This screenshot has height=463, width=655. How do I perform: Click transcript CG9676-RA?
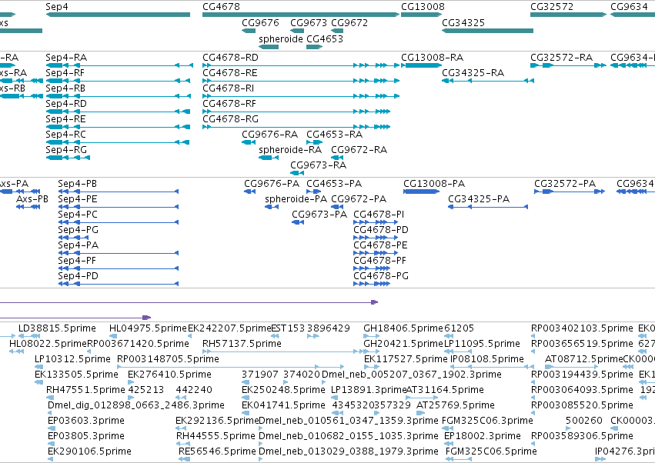pos(270,135)
